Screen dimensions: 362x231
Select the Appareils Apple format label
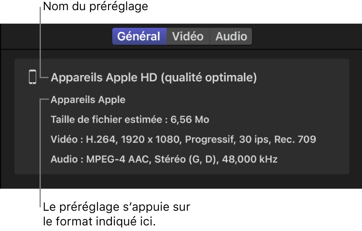(x=88, y=100)
